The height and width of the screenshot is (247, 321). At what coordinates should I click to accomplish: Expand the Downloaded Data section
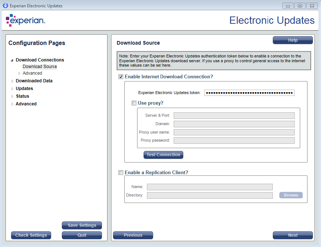[12, 81]
